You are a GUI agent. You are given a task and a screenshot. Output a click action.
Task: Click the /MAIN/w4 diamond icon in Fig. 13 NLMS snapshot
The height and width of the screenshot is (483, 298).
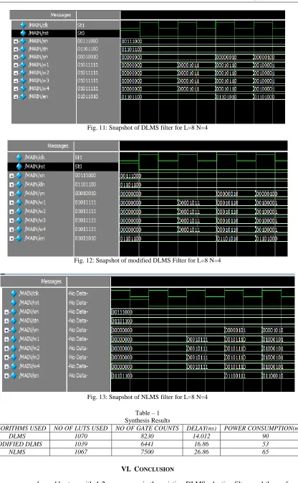click(x=14, y=366)
